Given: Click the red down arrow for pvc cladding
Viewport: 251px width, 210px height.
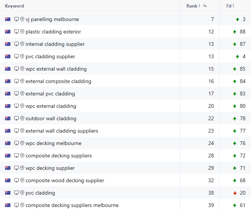Looking at the screenshot, I should [x=235, y=193].
